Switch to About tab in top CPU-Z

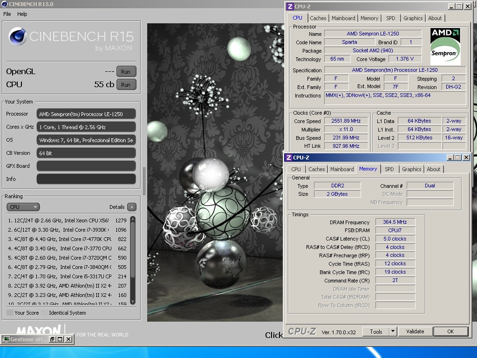pyautogui.click(x=435, y=18)
